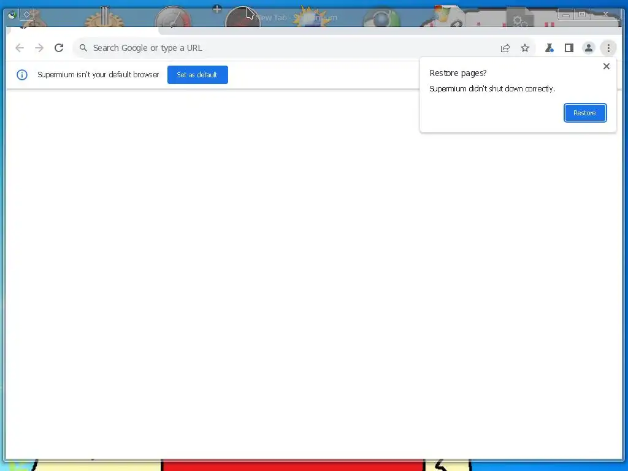Close the Supermium window
628x471 pixels.
coord(605,15)
